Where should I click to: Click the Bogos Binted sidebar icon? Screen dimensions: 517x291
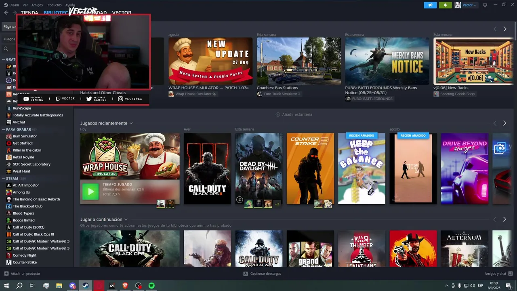point(9,220)
